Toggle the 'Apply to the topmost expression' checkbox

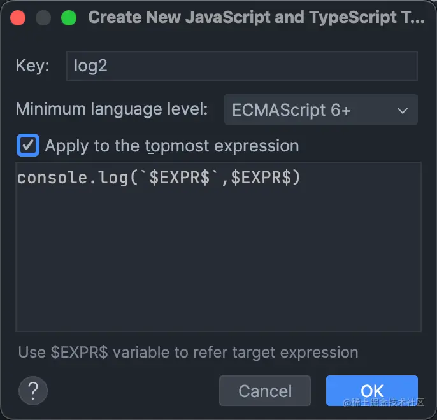tap(28, 146)
